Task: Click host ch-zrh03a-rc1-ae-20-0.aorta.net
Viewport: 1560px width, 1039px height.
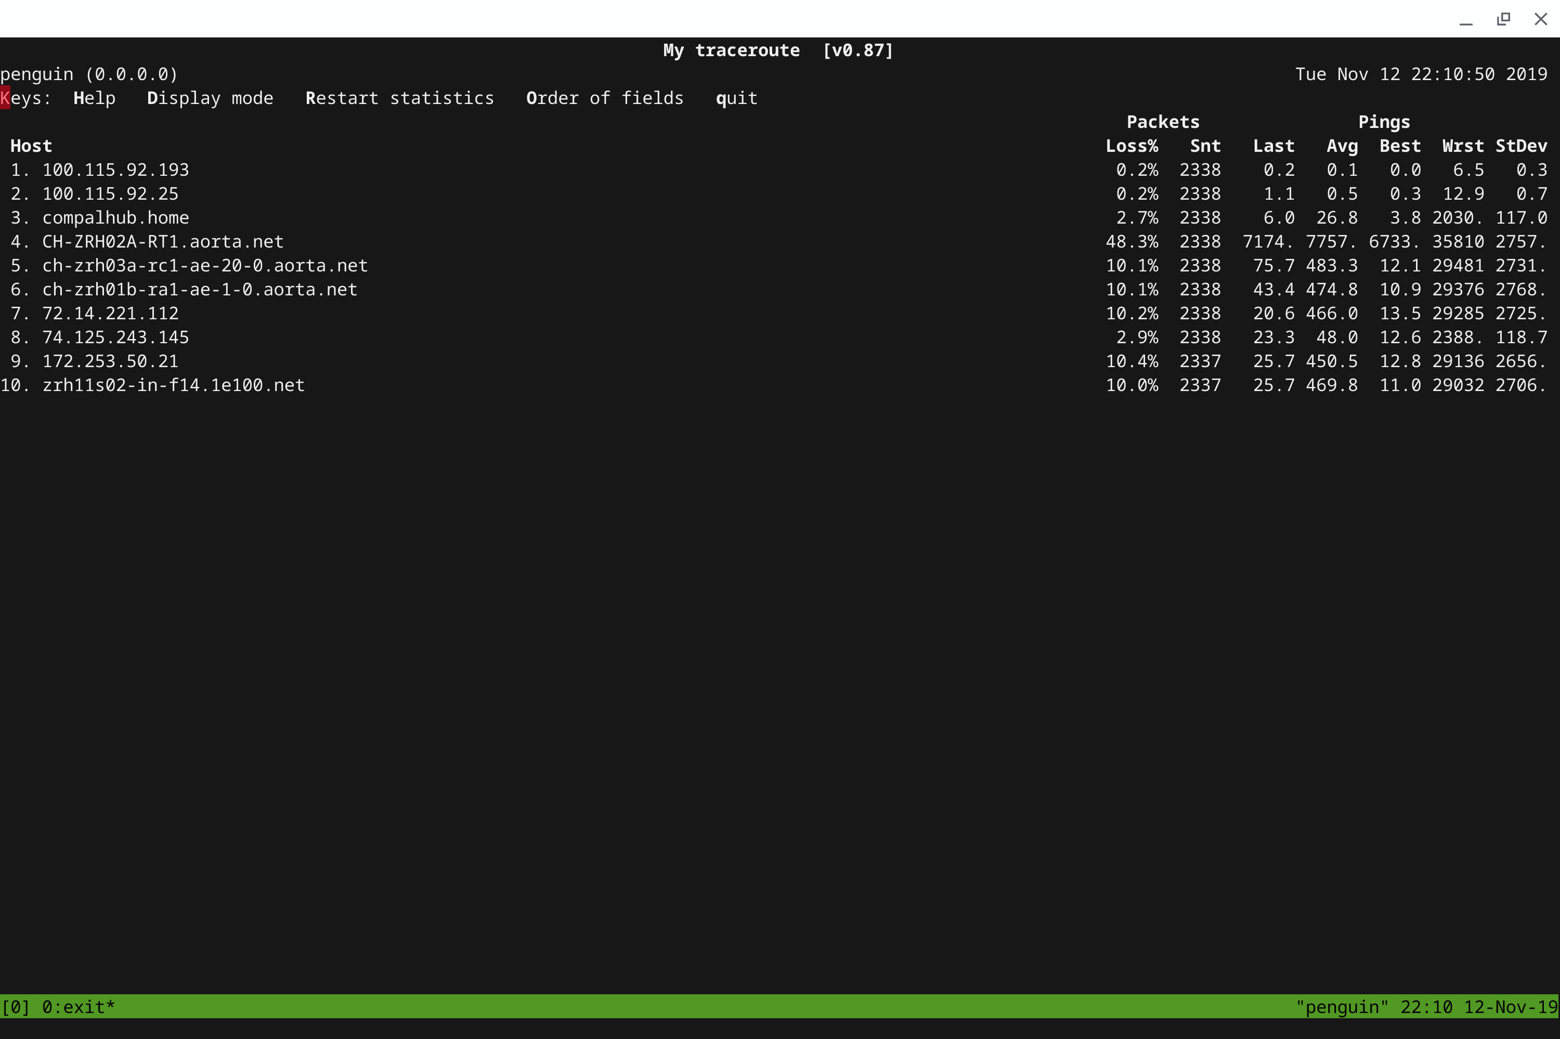Action: click(205, 265)
